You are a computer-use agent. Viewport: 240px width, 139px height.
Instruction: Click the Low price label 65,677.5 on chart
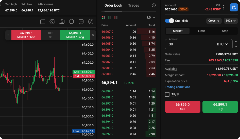83,131
